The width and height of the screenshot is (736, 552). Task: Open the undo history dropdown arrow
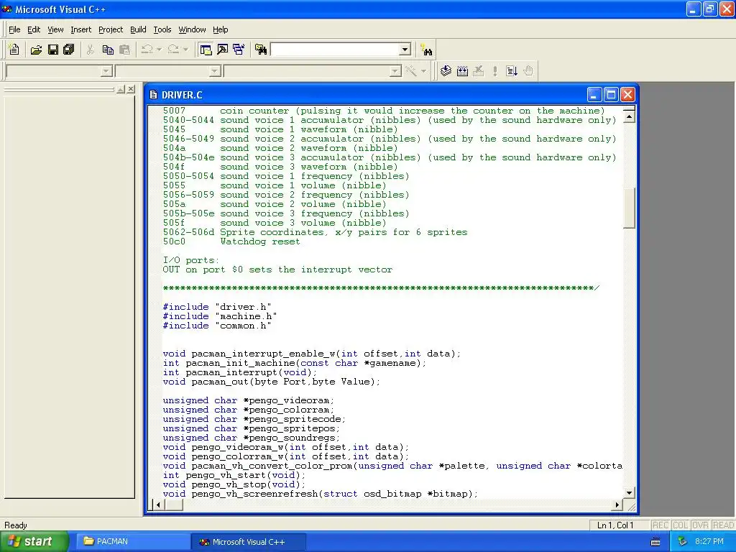pos(159,50)
